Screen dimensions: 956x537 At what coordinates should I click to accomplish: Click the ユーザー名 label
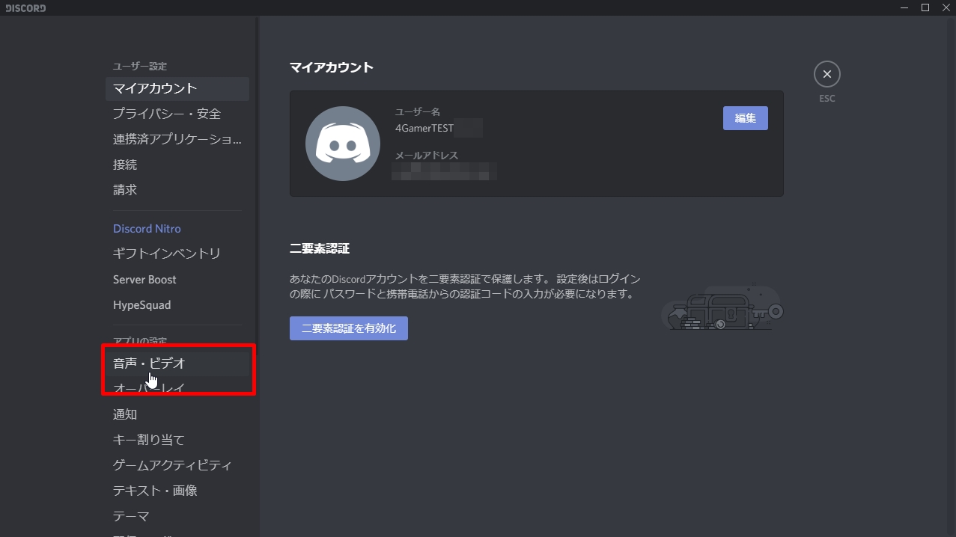point(418,112)
